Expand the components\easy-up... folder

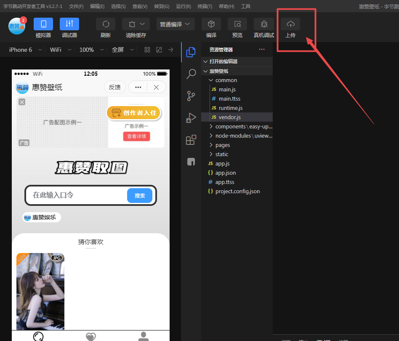point(237,126)
